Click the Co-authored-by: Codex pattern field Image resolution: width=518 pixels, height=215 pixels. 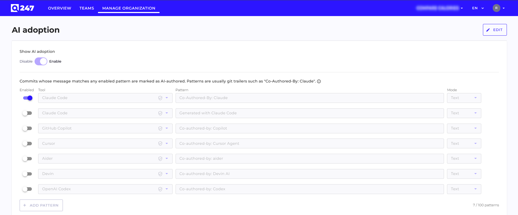point(309,189)
